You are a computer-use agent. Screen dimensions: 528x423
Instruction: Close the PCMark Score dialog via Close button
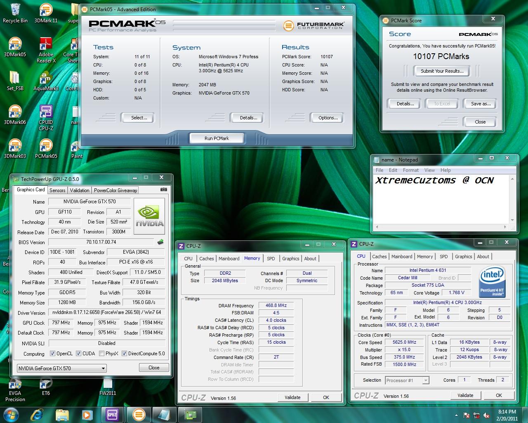click(480, 122)
